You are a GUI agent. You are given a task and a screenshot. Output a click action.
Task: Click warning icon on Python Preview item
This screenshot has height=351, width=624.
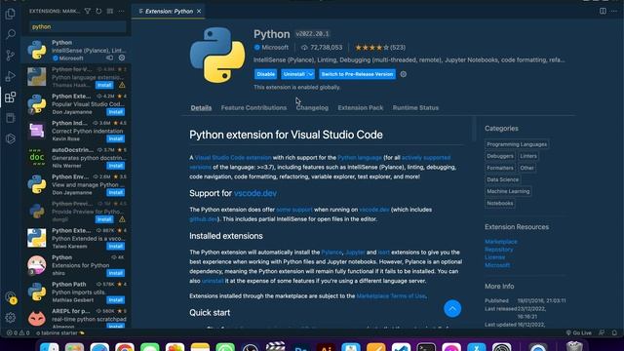click(122, 219)
